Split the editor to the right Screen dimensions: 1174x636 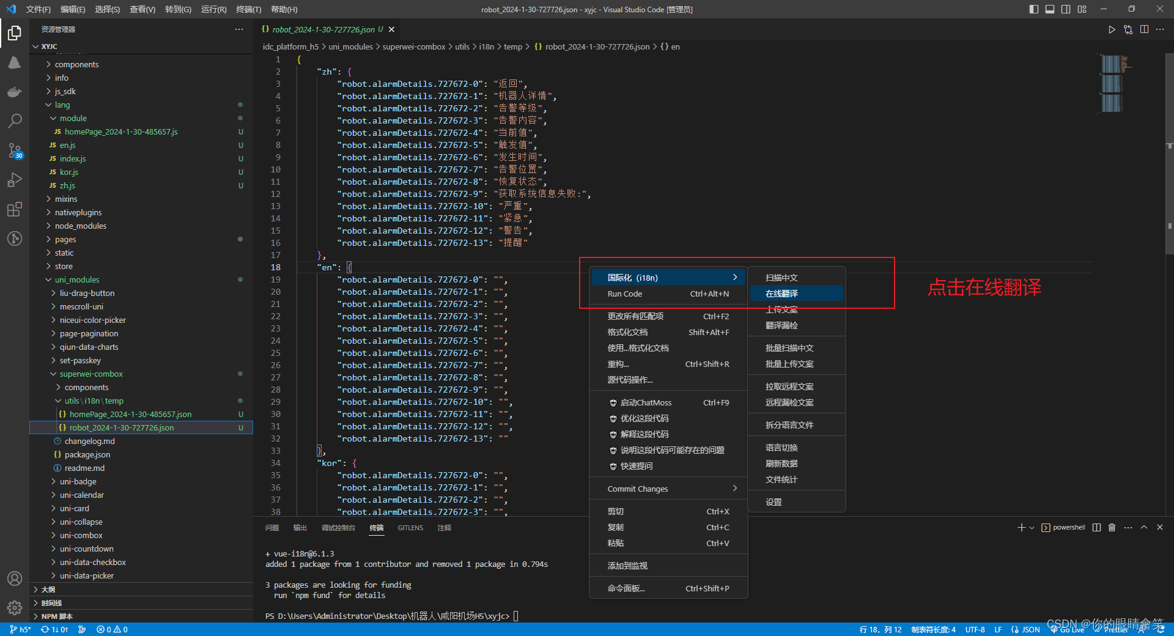point(1144,29)
